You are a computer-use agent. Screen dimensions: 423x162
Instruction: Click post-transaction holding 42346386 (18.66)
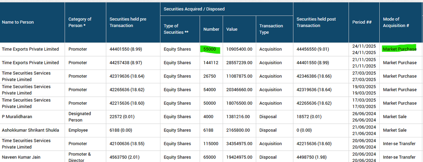pos(314,76)
